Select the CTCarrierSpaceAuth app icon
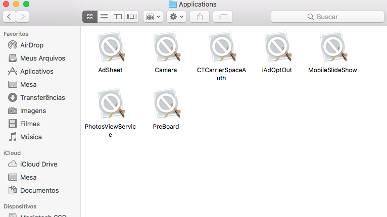This screenshot has height=217, width=387. 222,47
